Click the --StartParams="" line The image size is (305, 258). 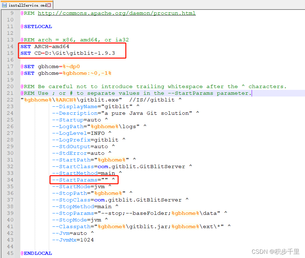(x=84, y=180)
